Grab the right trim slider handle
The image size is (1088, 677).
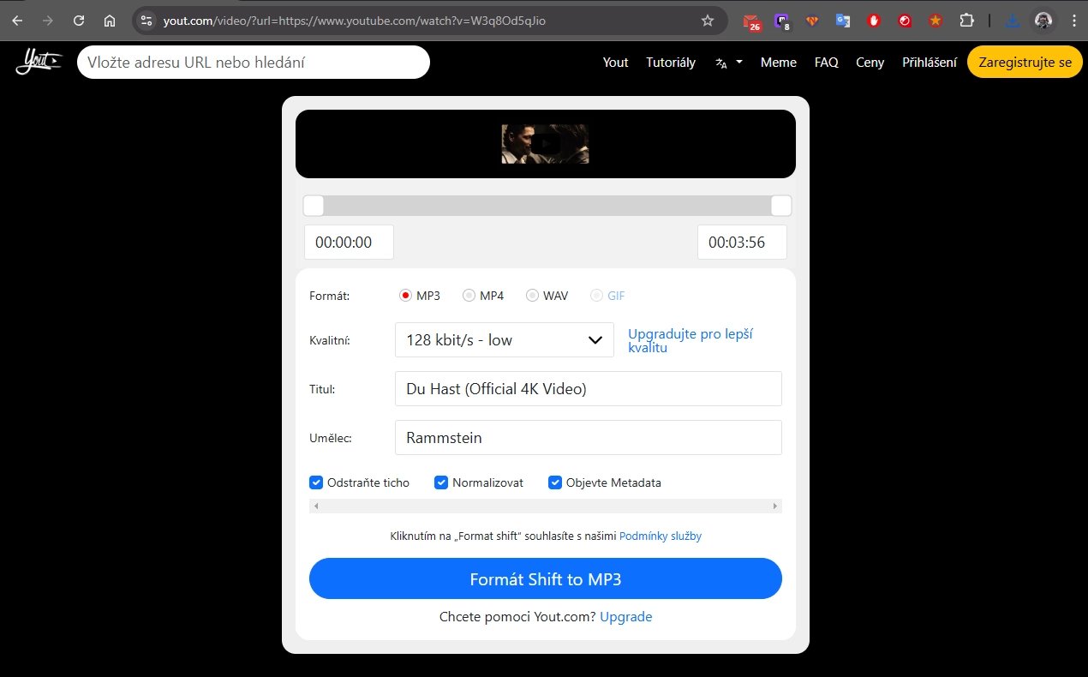781,206
